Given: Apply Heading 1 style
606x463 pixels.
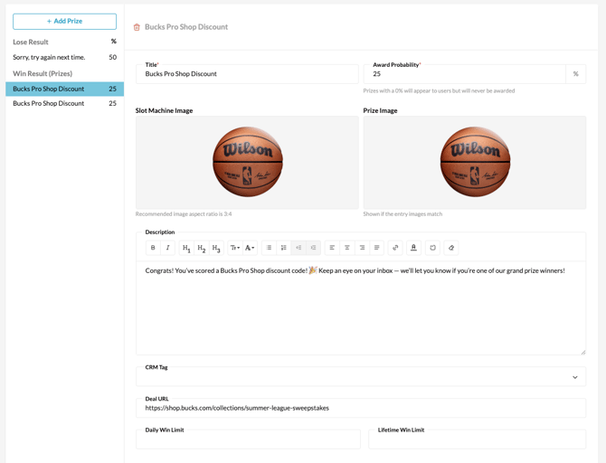Looking at the screenshot, I should 186,248.
